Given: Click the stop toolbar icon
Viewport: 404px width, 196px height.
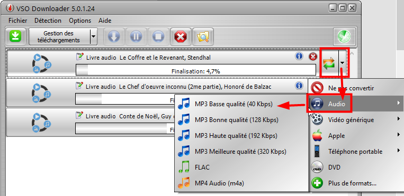Looking at the screenshot, I should [158, 37].
